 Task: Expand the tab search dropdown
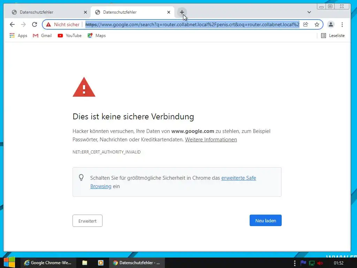click(x=309, y=12)
